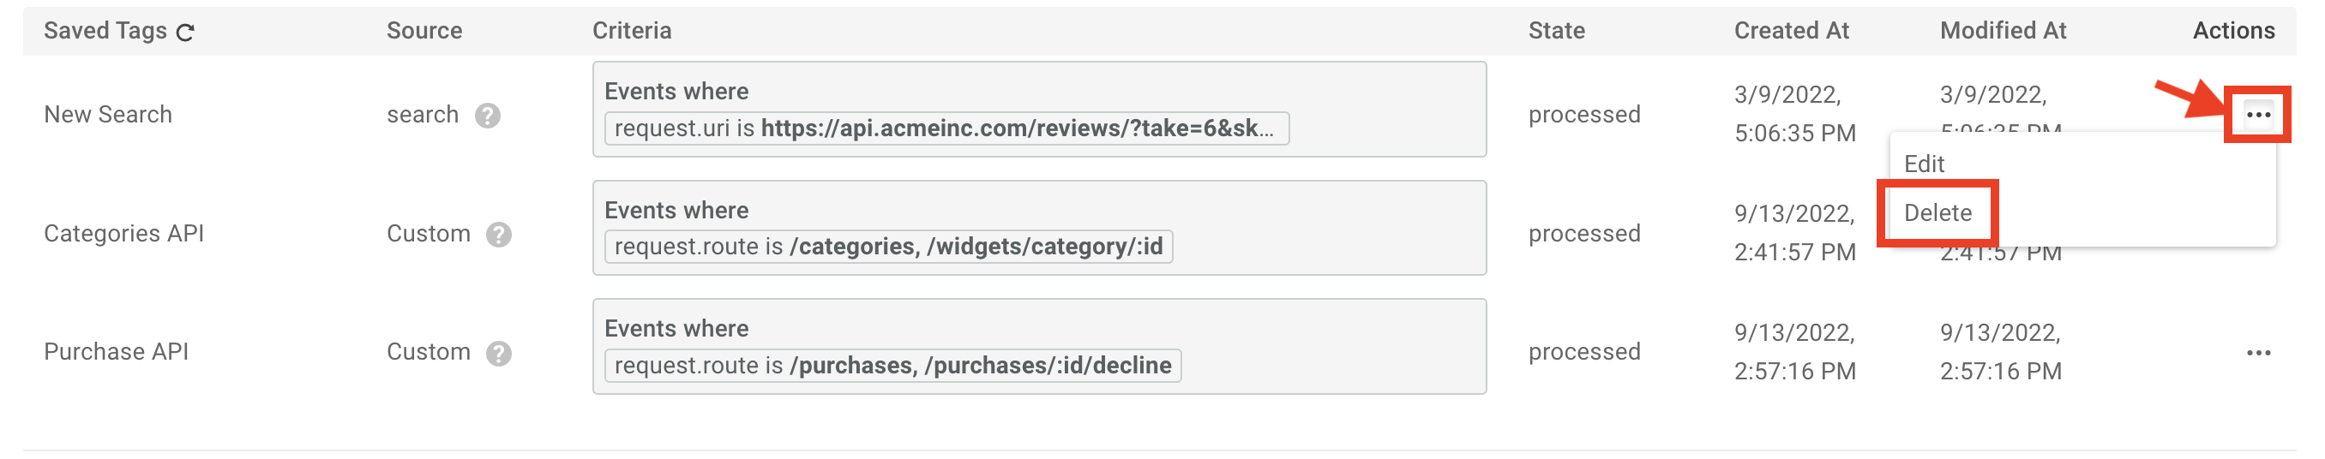The width and height of the screenshot is (2325, 459).
Task: Click the Saved Tags column header
Action: 105,31
